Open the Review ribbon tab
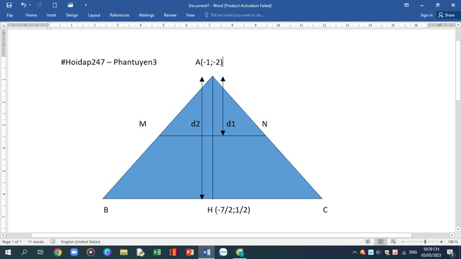461x259 pixels. coord(170,15)
